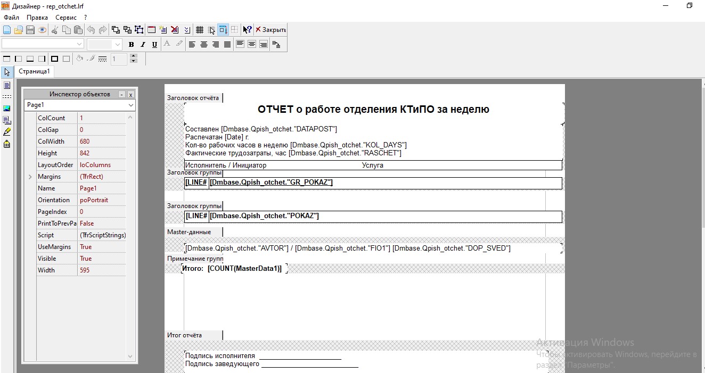The image size is (705, 373).
Task: Click the delete page icon
Action: 175,30
